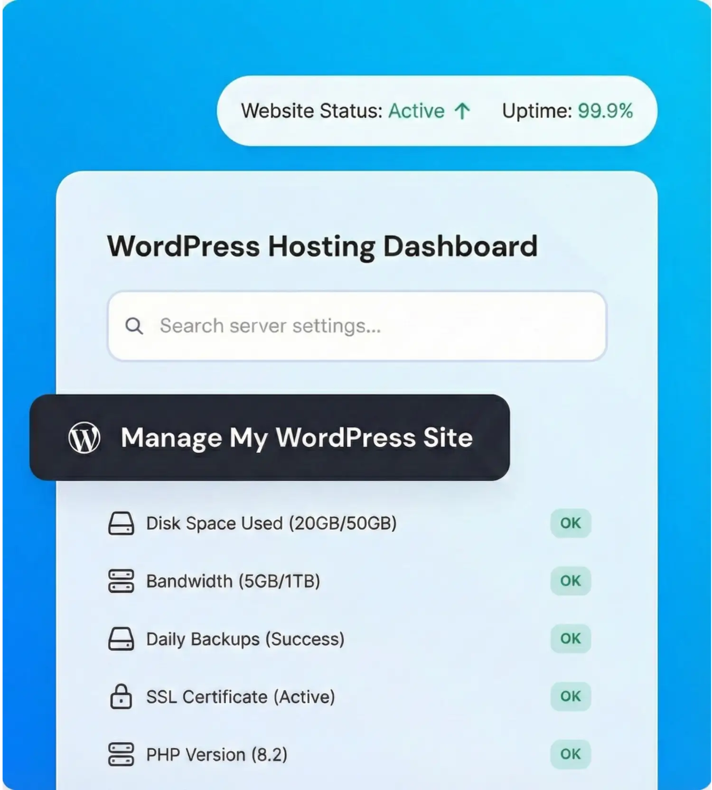Click the Disk Space Used drive icon
This screenshot has height=790, width=712.
tap(121, 523)
